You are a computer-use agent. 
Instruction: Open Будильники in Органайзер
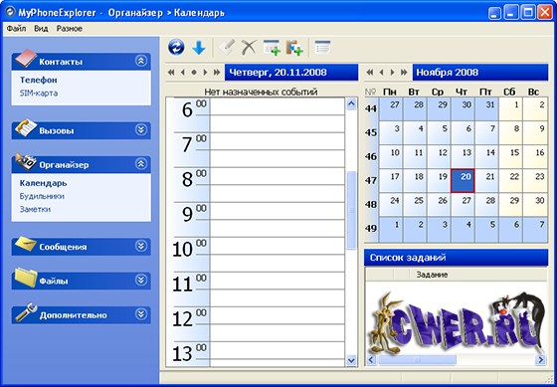click(42, 196)
